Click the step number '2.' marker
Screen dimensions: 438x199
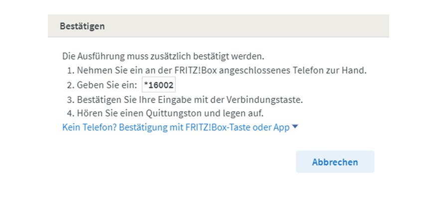point(71,84)
